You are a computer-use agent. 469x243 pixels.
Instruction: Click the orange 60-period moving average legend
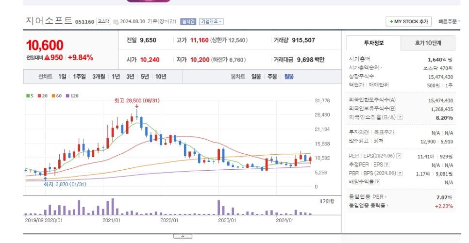pyautogui.click(x=56, y=96)
